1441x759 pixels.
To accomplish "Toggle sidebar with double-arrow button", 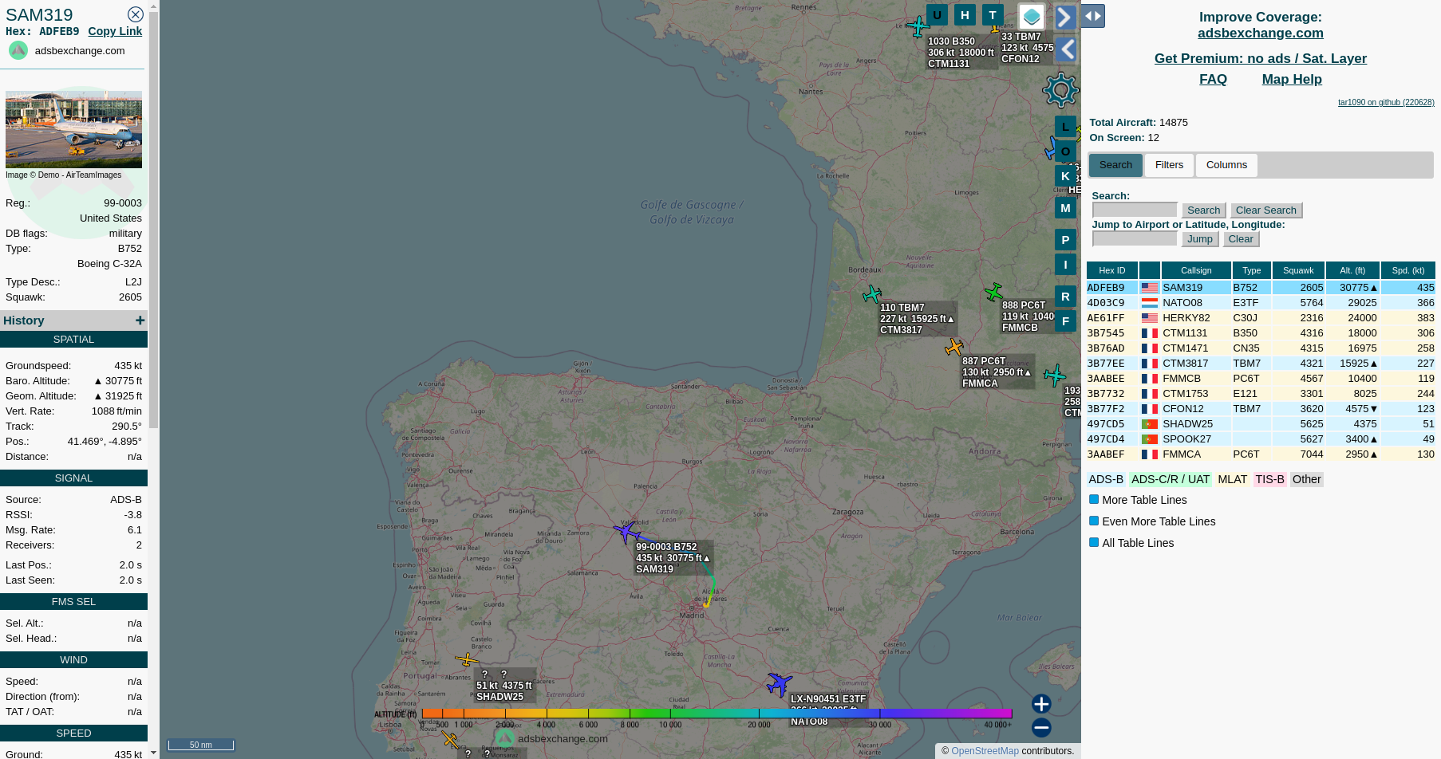I will pos(1093,16).
